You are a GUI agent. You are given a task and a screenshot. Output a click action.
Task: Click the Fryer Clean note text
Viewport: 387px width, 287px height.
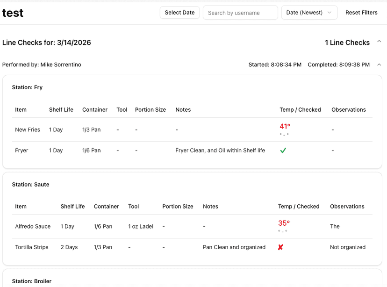tap(220, 151)
